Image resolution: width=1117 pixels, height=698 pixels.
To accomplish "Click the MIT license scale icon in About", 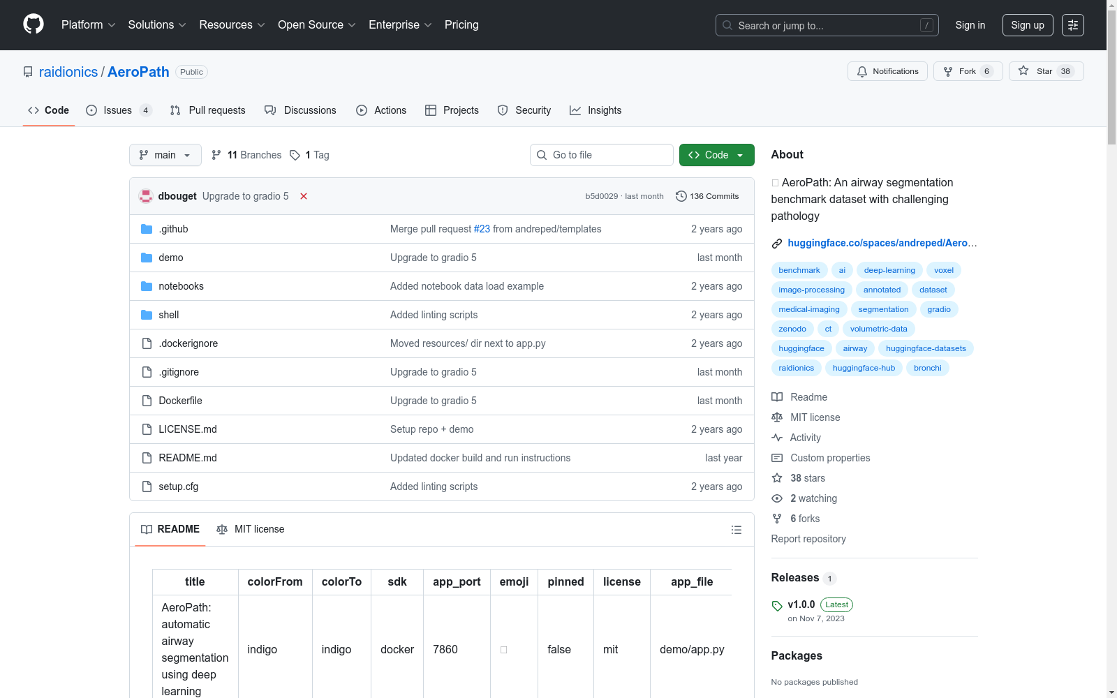I will click(777, 417).
